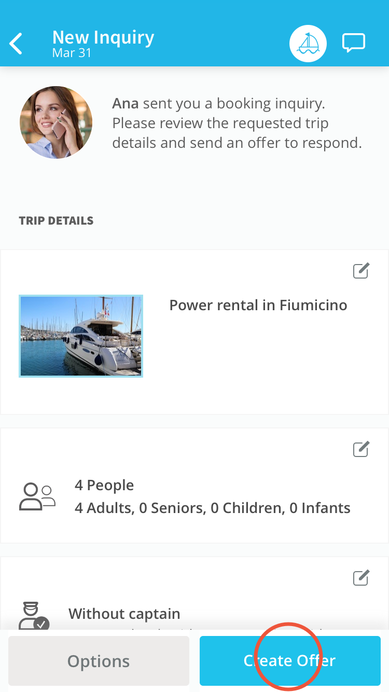This screenshot has height=692, width=389.
Task: Tap the TRIP DETAILS section header
Action: (56, 220)
